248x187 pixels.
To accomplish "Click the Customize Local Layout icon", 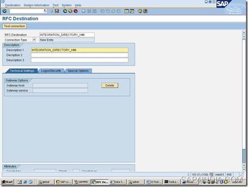I will click(145, 11).
